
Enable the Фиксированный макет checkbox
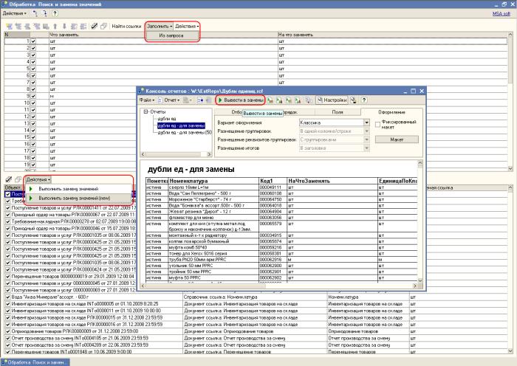(x=377, y=125)
